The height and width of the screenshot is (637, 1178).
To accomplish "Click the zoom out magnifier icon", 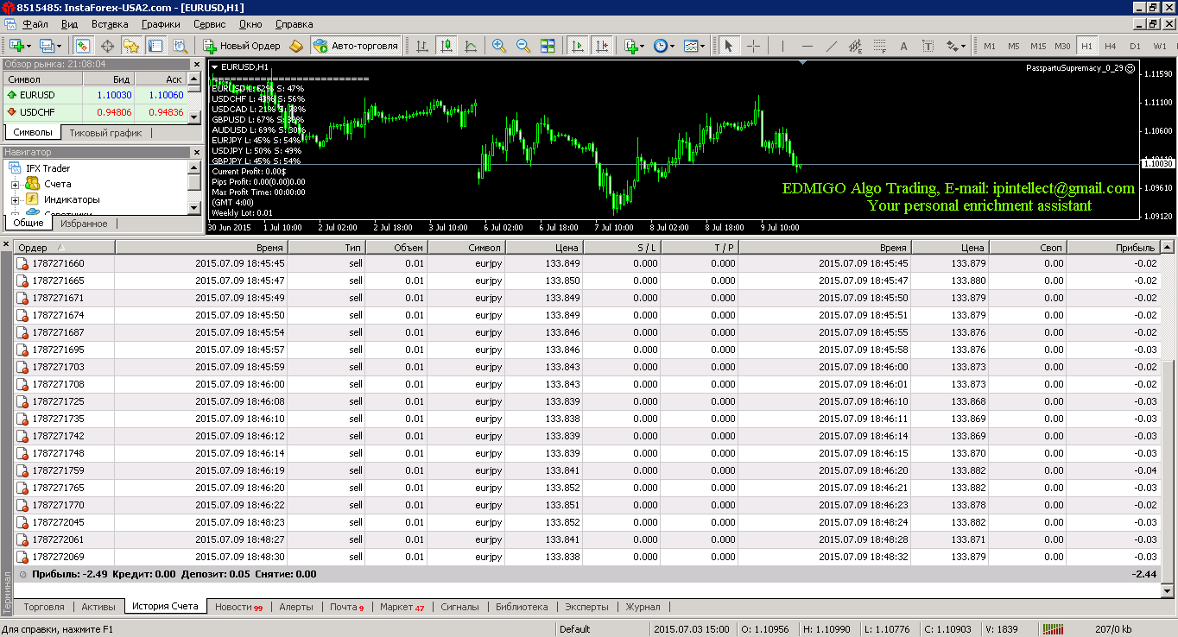I will click(x=523, y=46).
